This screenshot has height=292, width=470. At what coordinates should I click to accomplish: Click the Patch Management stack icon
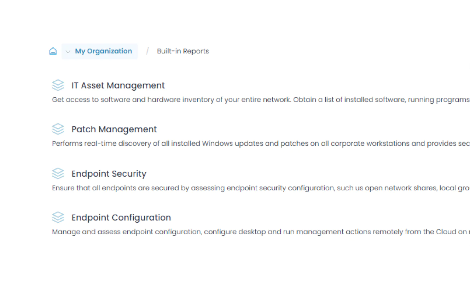pos(58,129)
